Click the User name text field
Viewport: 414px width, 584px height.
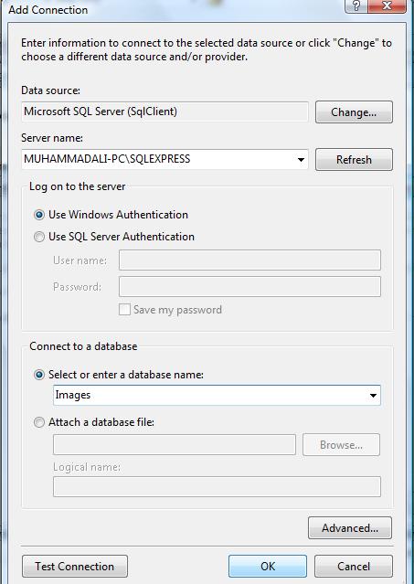[x=249, y=260]
